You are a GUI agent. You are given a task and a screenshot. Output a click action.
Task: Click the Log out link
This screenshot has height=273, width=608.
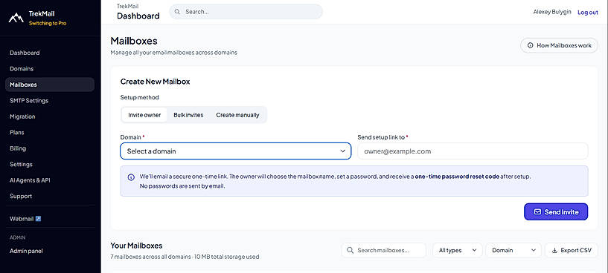click(587, 13)
